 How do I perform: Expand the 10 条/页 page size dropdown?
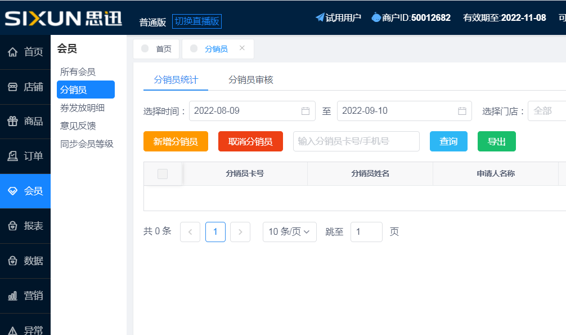click(289, 231)
